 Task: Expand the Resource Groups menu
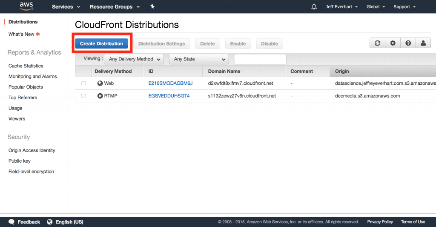(115, 7)
